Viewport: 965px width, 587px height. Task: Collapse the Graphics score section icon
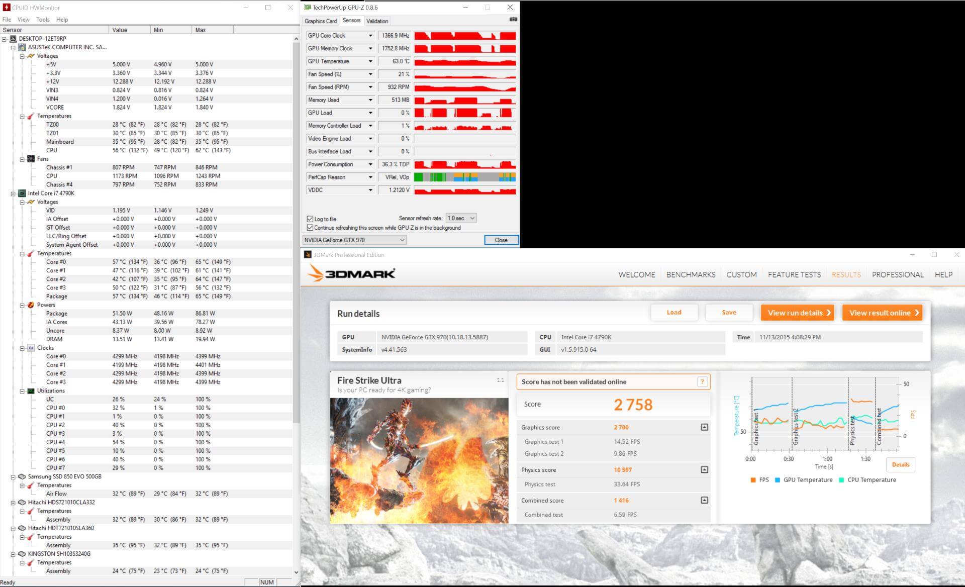coord(704,427)
